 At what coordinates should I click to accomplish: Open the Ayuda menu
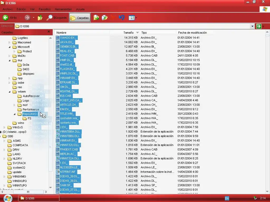[80, 9]
